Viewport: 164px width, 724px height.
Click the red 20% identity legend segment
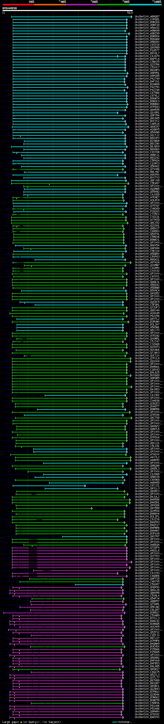(18, 5)
